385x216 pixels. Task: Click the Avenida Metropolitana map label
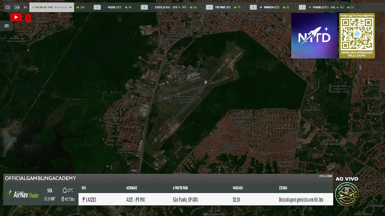point(275,109)
